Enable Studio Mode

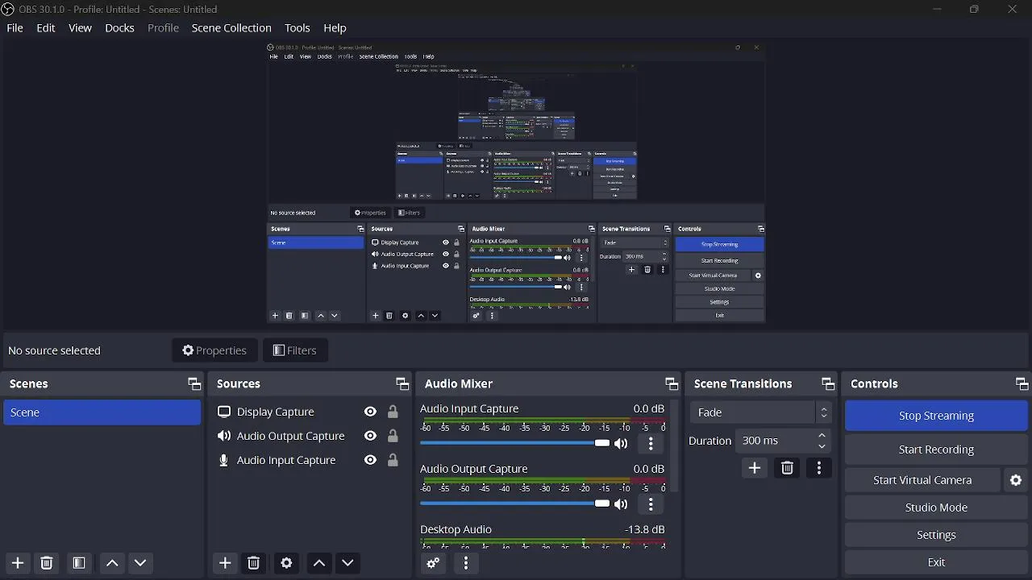[936, 507]
